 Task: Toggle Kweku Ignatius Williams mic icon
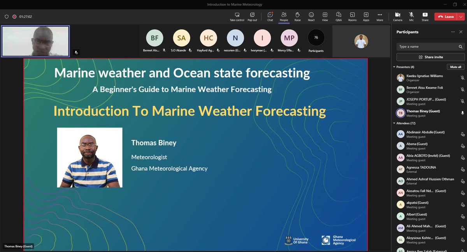(462, 78)
